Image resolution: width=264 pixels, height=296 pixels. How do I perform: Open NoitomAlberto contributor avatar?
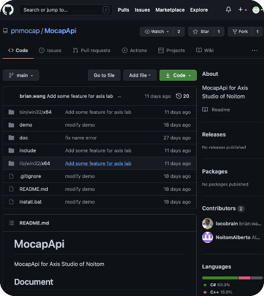(208, 237)
